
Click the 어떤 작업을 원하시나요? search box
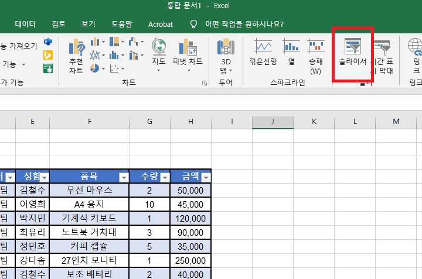click(x=244, y=24)
